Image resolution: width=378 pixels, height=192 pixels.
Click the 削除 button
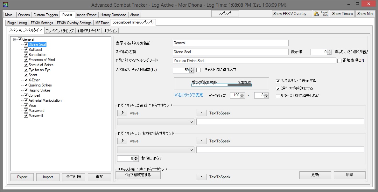tap(349, 175)
